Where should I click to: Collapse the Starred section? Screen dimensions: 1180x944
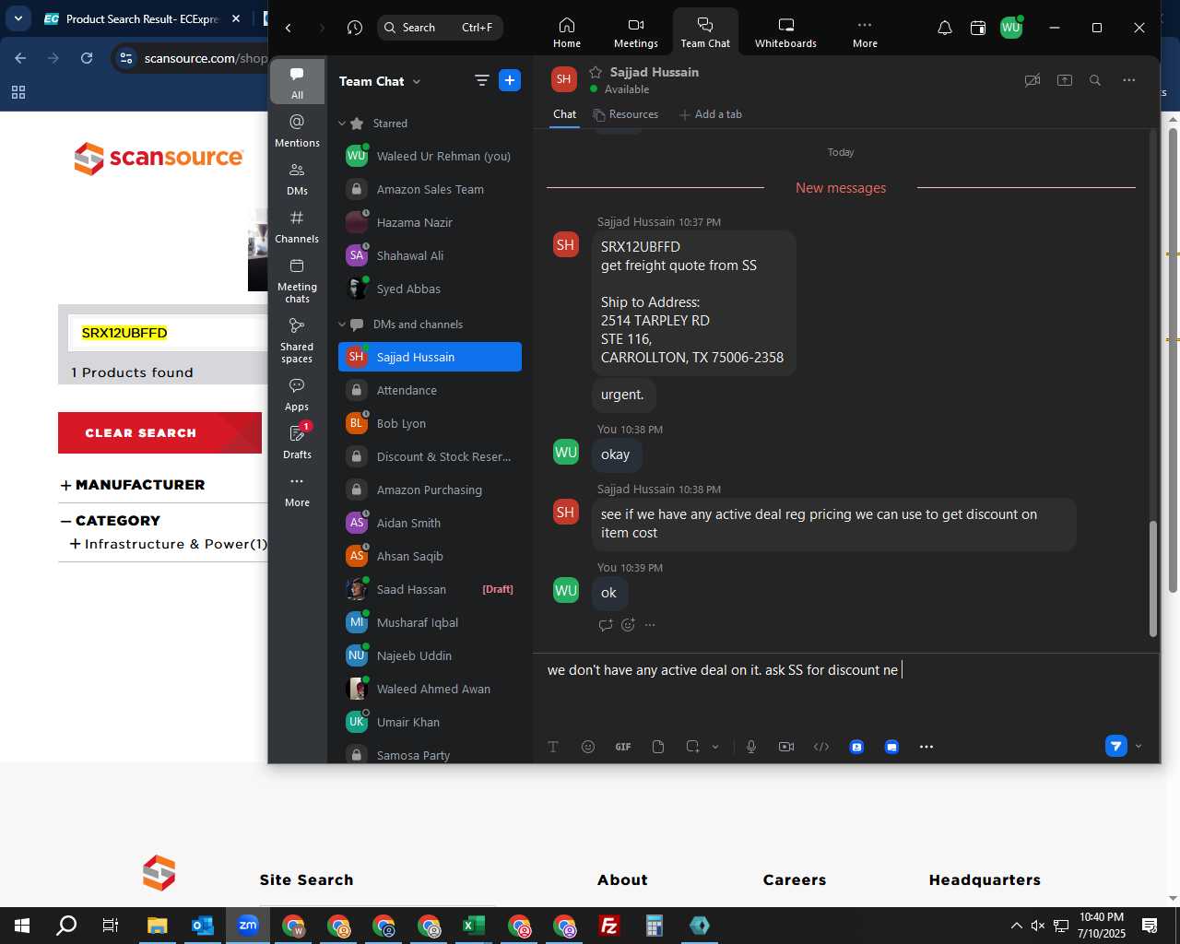point(342,124)
